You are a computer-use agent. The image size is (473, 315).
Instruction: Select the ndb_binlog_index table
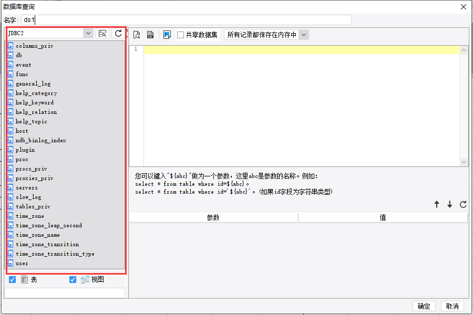point(40,140)
